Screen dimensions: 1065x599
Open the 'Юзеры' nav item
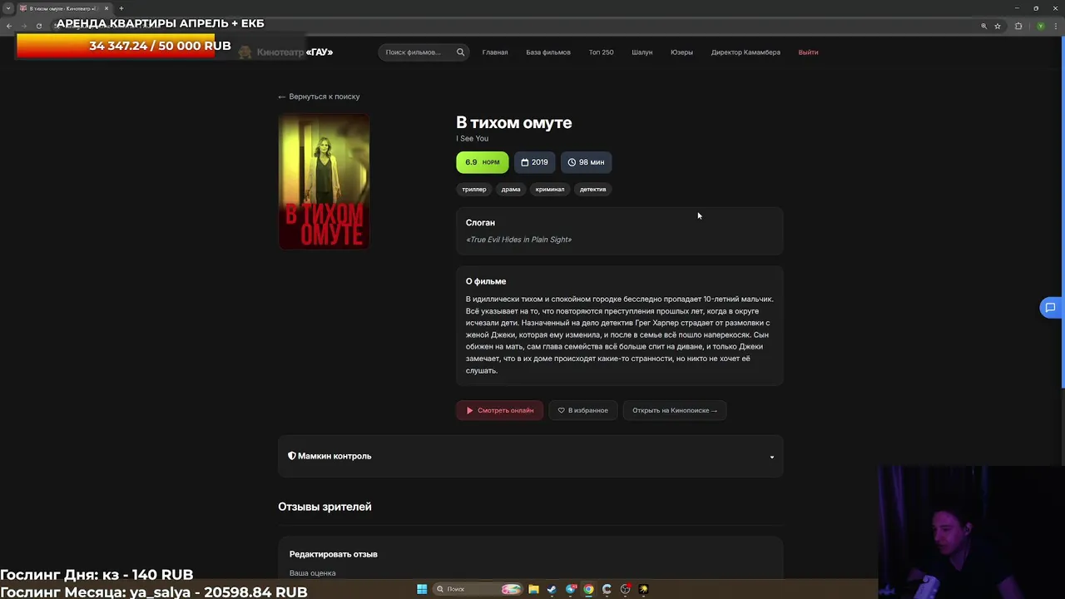click(681, 52)
